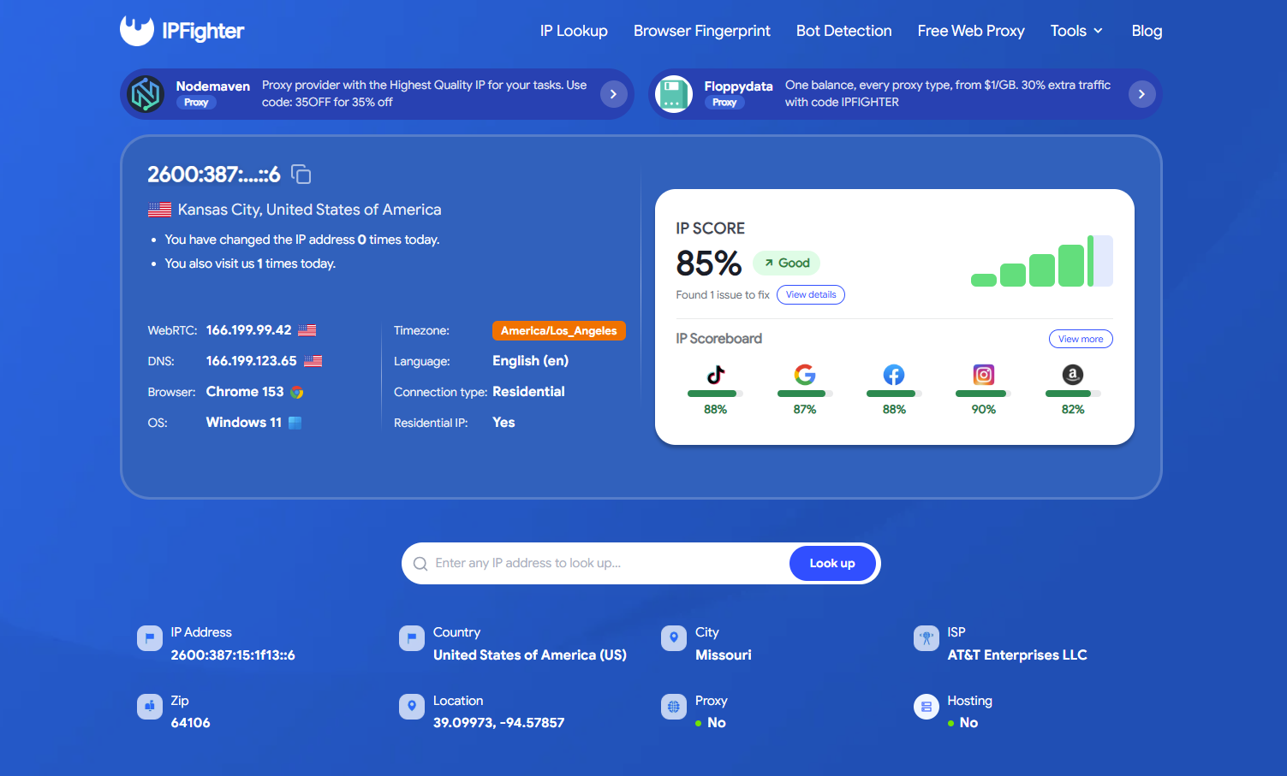Expand the Tools dropdown menu
The width and height of the screenshot is (1287, 776).
1076,31
